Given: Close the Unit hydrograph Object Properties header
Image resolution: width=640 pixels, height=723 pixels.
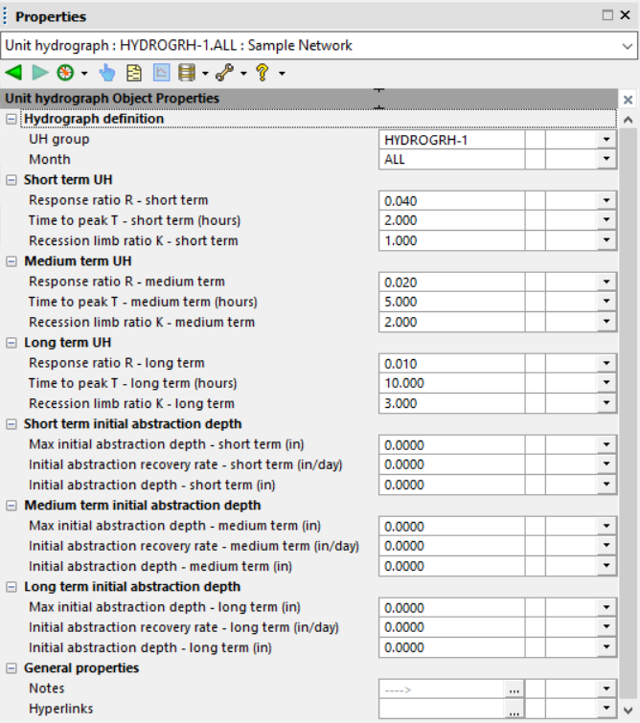Looking at the screenshot, I should (628, 100).
